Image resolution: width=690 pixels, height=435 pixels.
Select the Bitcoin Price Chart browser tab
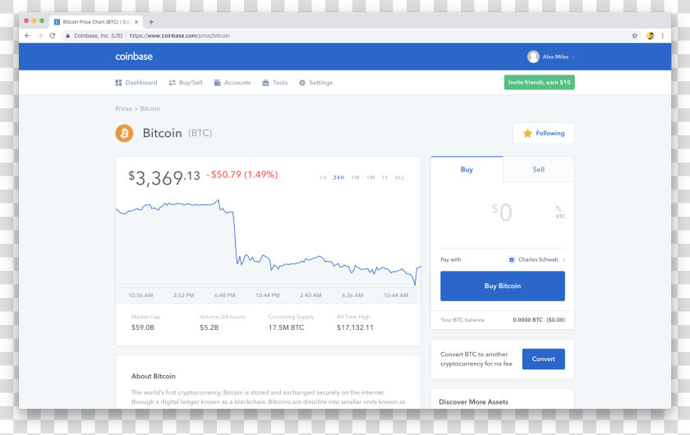(x=95, y=22)
